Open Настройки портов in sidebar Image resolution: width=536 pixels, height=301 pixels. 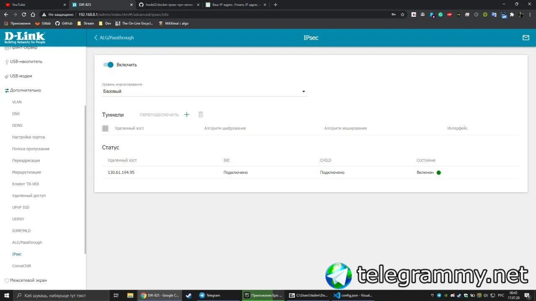click(x=28, y=137)
